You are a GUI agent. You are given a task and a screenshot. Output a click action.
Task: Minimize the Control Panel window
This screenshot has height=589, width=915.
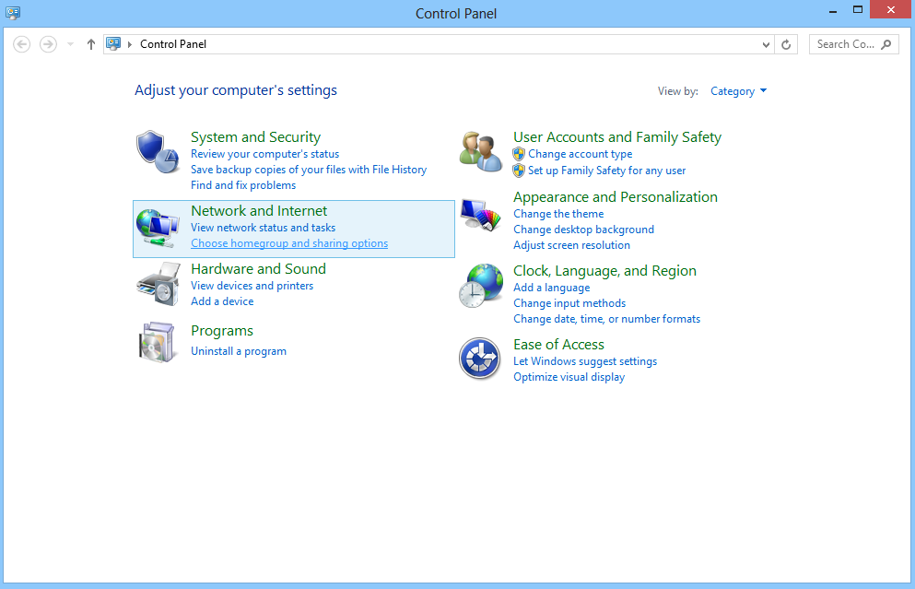[833, 10]
